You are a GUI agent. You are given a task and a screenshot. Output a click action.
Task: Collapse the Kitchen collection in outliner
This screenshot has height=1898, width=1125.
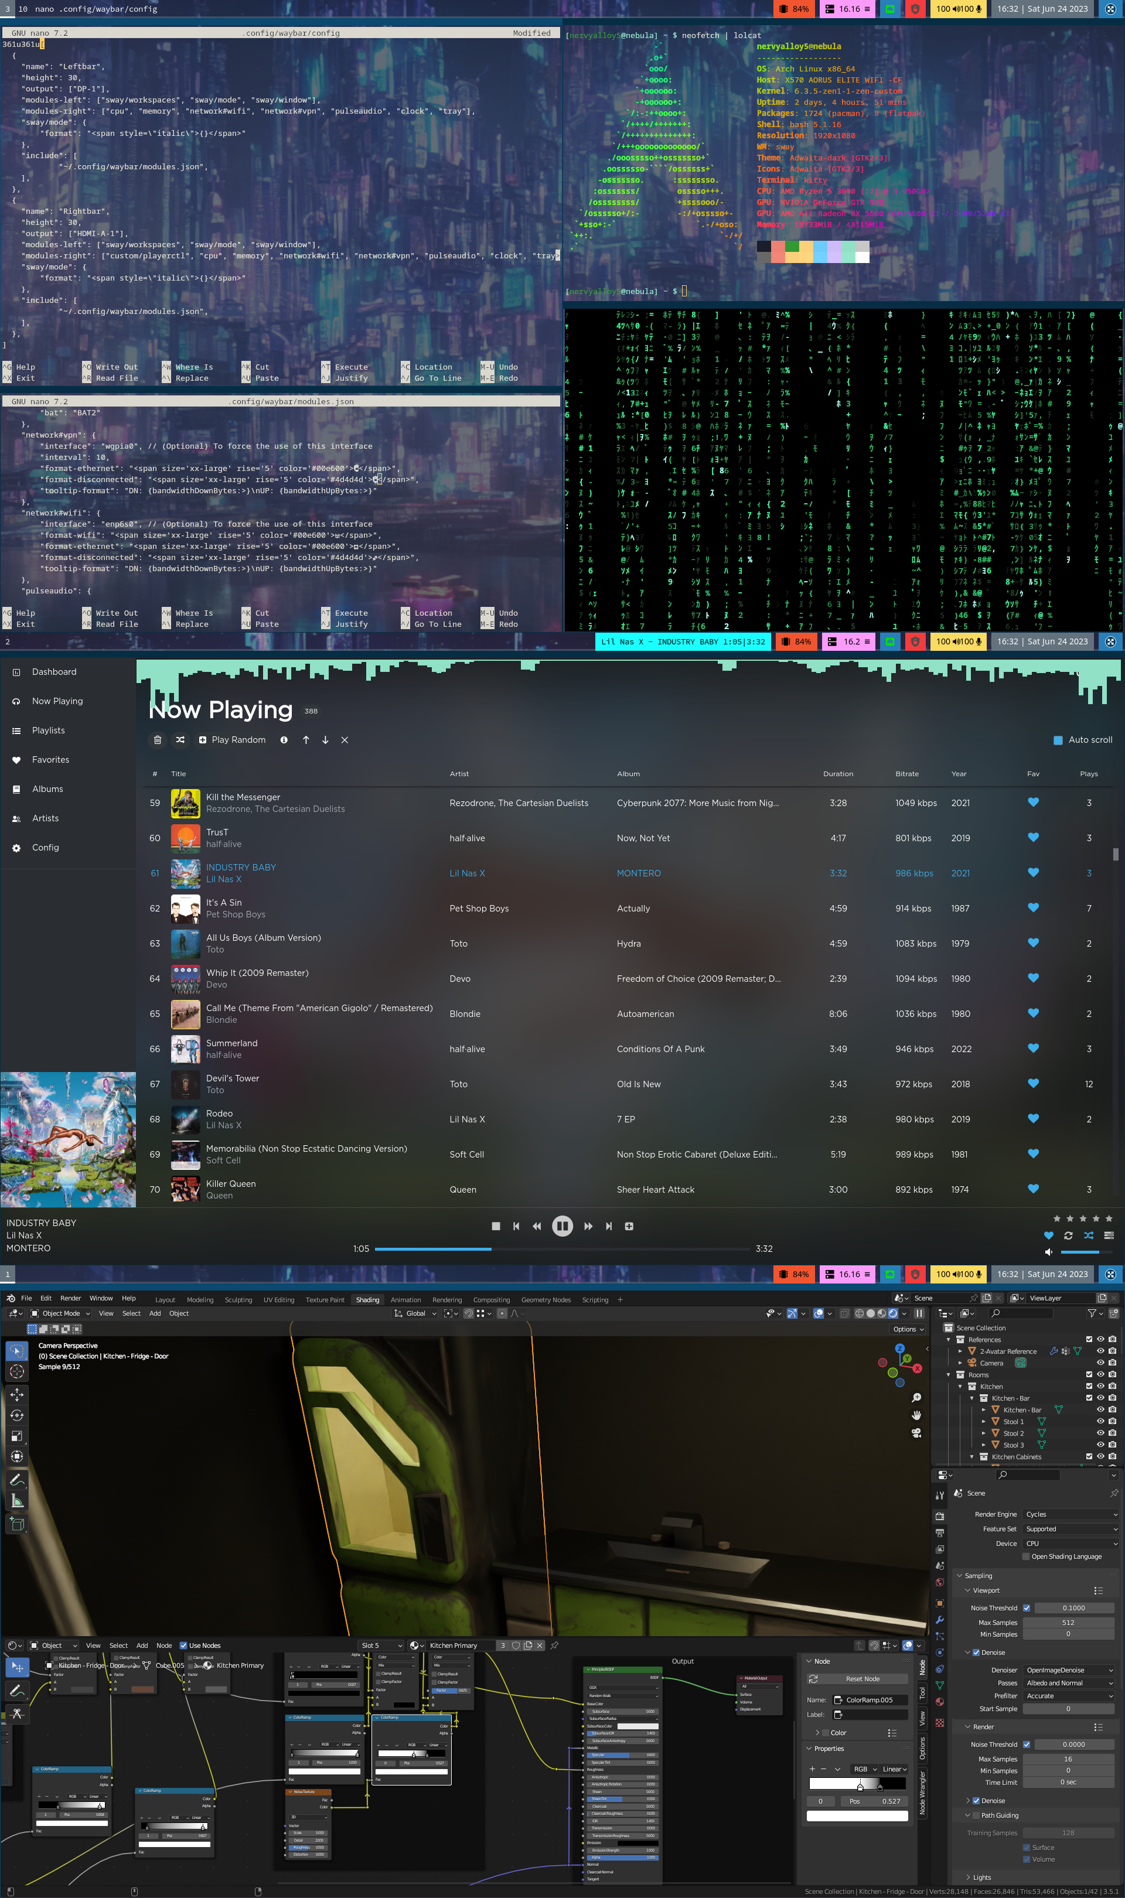960,1387
